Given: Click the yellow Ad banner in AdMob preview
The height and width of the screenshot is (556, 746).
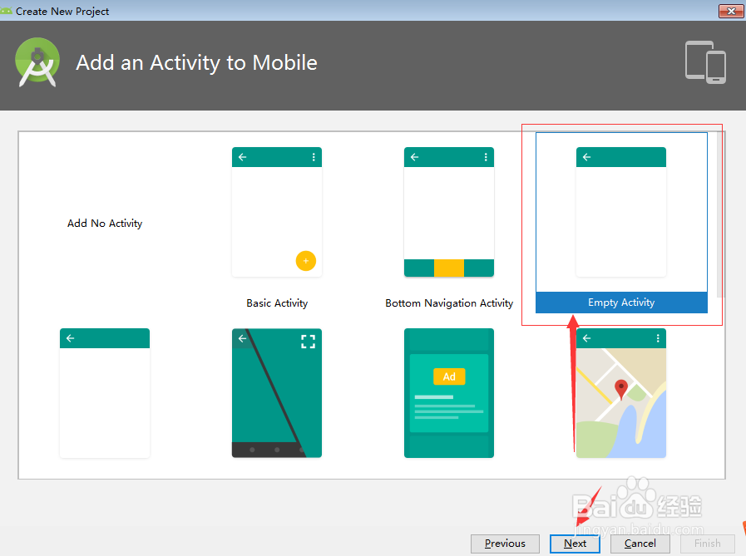Looking at the screenshot, I should pos(449,376).
